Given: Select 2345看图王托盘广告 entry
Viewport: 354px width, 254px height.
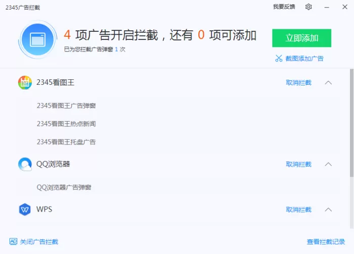Looking at the screenshot, I should tap(66, 142).
